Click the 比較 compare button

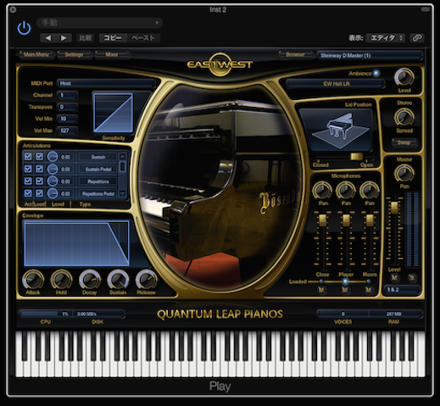coord(86,38)
